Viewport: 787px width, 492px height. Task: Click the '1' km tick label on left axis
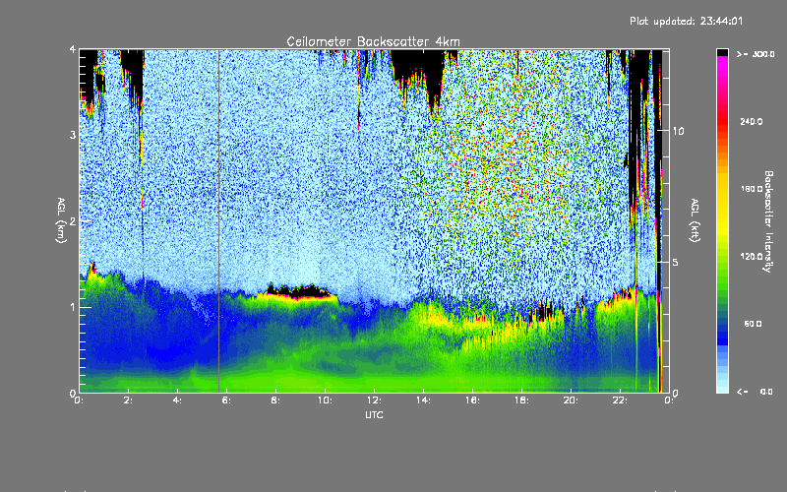click(73, 307)
